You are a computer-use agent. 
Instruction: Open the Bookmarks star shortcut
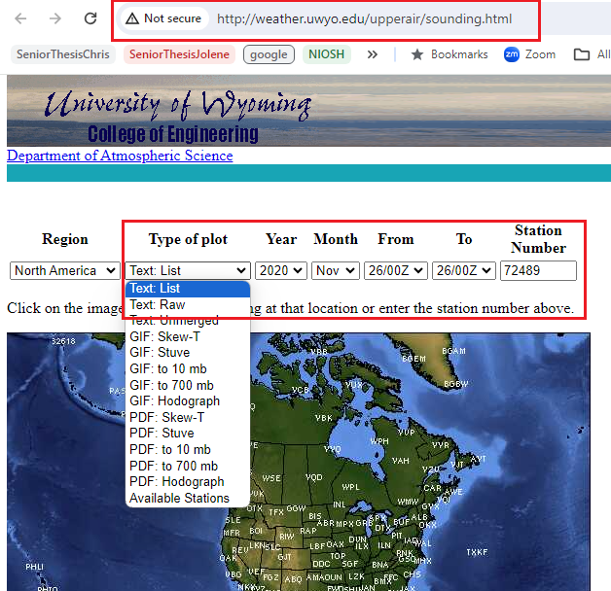pos(449,54)
